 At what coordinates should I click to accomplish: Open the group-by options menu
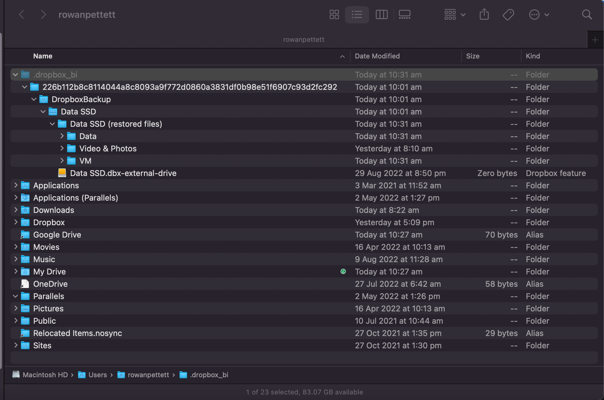tap(455, 14)
